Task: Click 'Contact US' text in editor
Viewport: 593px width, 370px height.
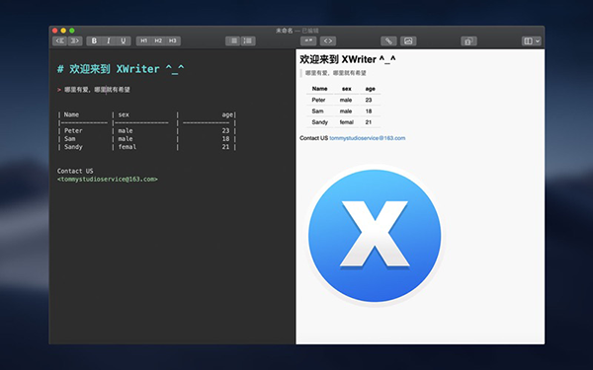Action: 75,171
